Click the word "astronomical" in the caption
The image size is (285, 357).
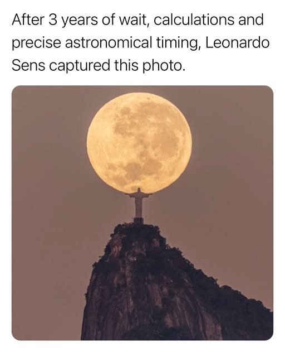[109, 42]
